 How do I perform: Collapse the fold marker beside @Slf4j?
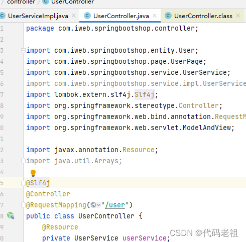click(23, 183)
